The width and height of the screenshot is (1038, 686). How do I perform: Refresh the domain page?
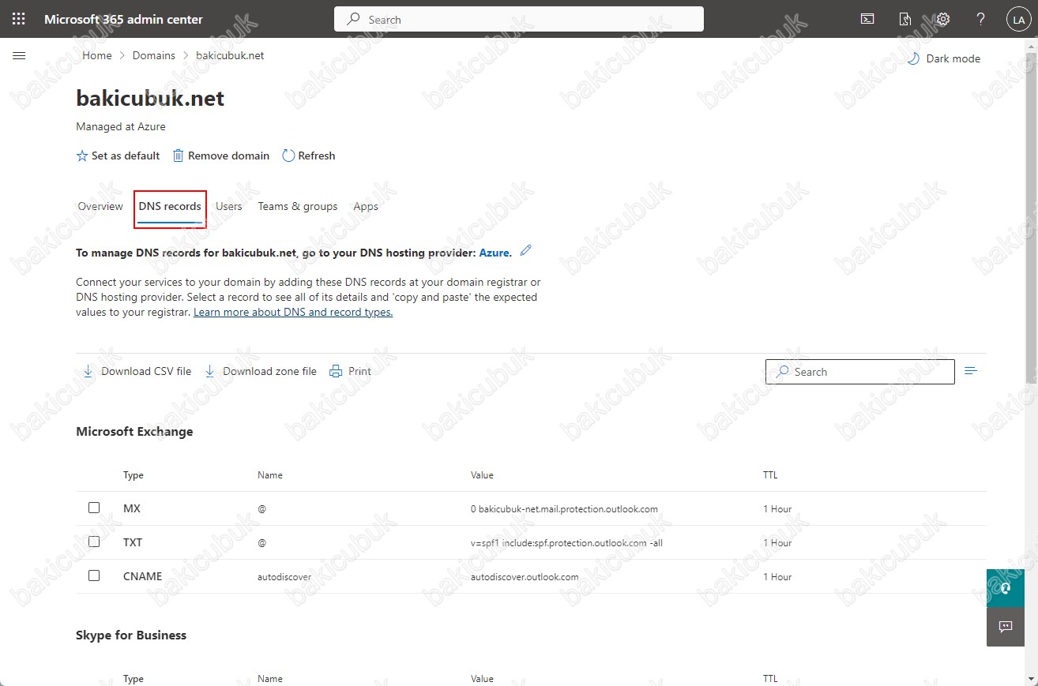click(x=309, y=156)
